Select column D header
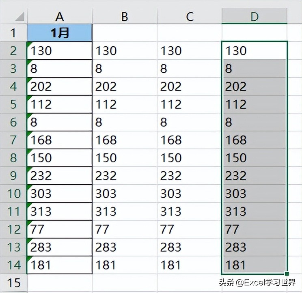 (255, 16)
